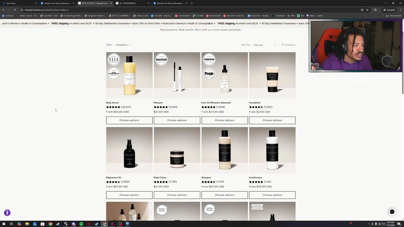Image resolution: width=404 pixels, height=227 pixels.
Task: Open the Twitter / Search bookmark
Action: 27,16
